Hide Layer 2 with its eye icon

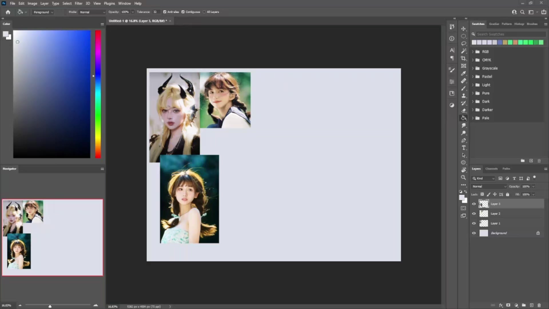[474, 214]
